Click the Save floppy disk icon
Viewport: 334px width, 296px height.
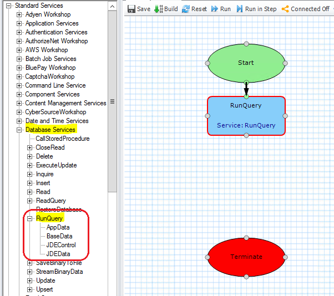point(131,9)
